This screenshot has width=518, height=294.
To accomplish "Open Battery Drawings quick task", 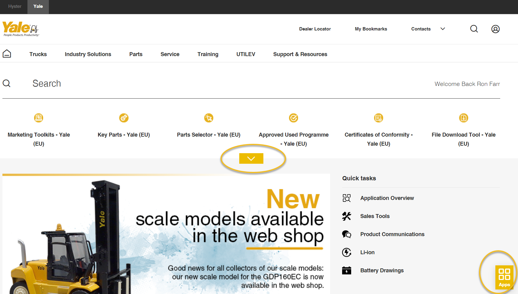I will pyautogui.click(x=382, y=270).
